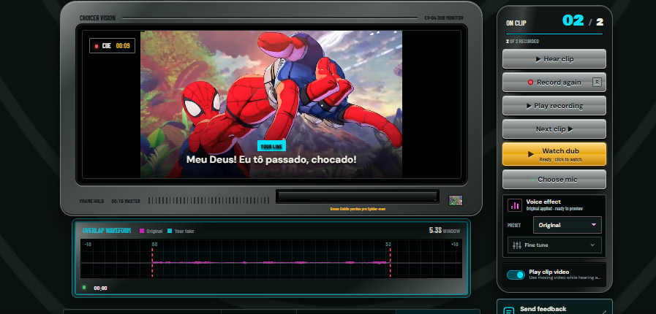
Task: Click the Send feedback chat icon
Action: point(509,310)
